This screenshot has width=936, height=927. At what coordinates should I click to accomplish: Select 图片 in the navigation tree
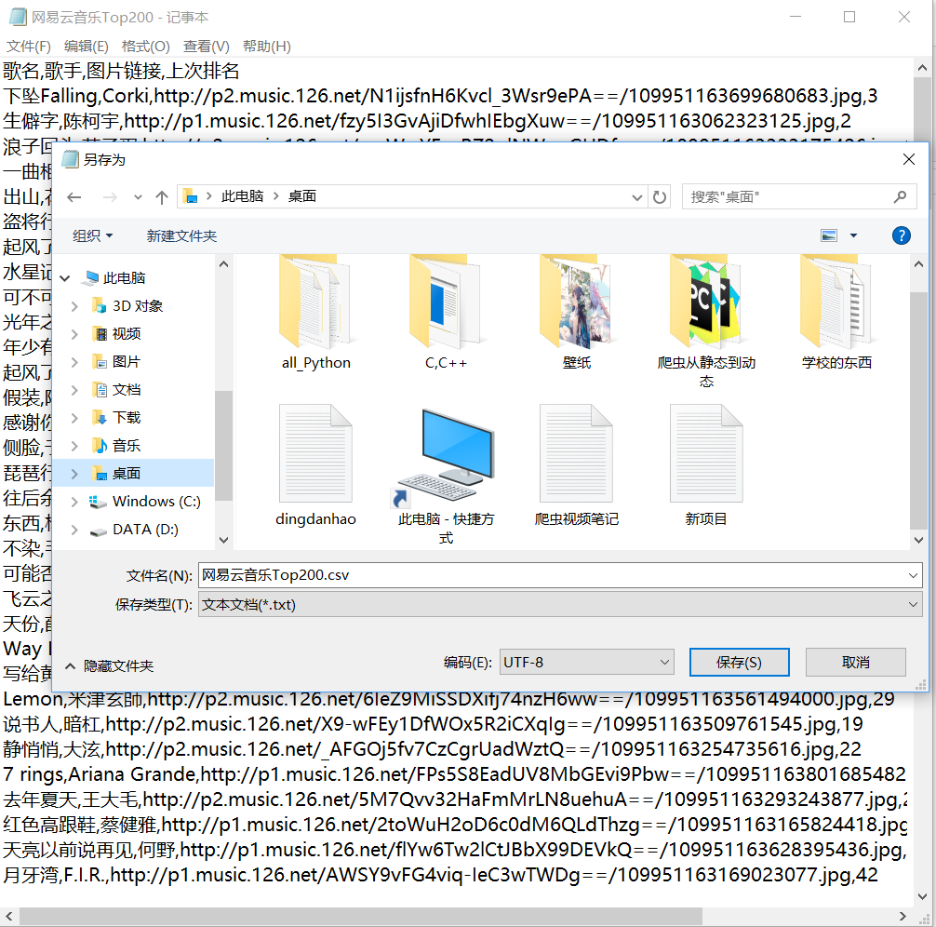[126, 361]
